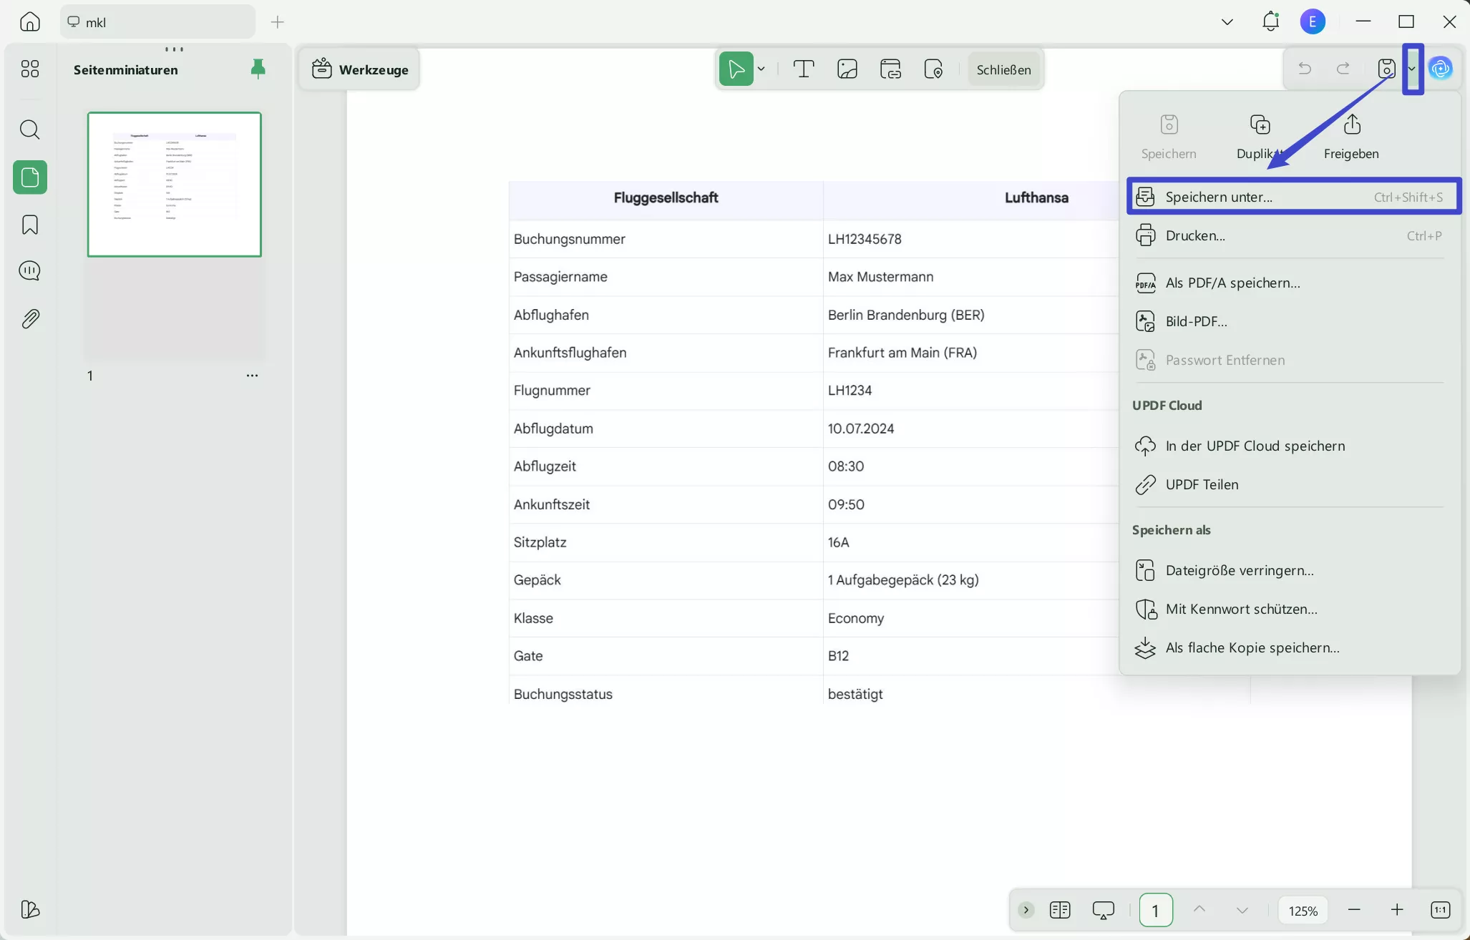The height and width of the screenshot is (940, 1470).
Task: Expand the tab list chevron
Action: tap(1227, 22)
